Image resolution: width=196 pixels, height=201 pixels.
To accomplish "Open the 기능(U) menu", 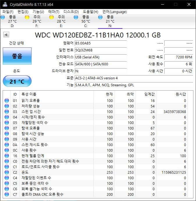I will (38, 12).
